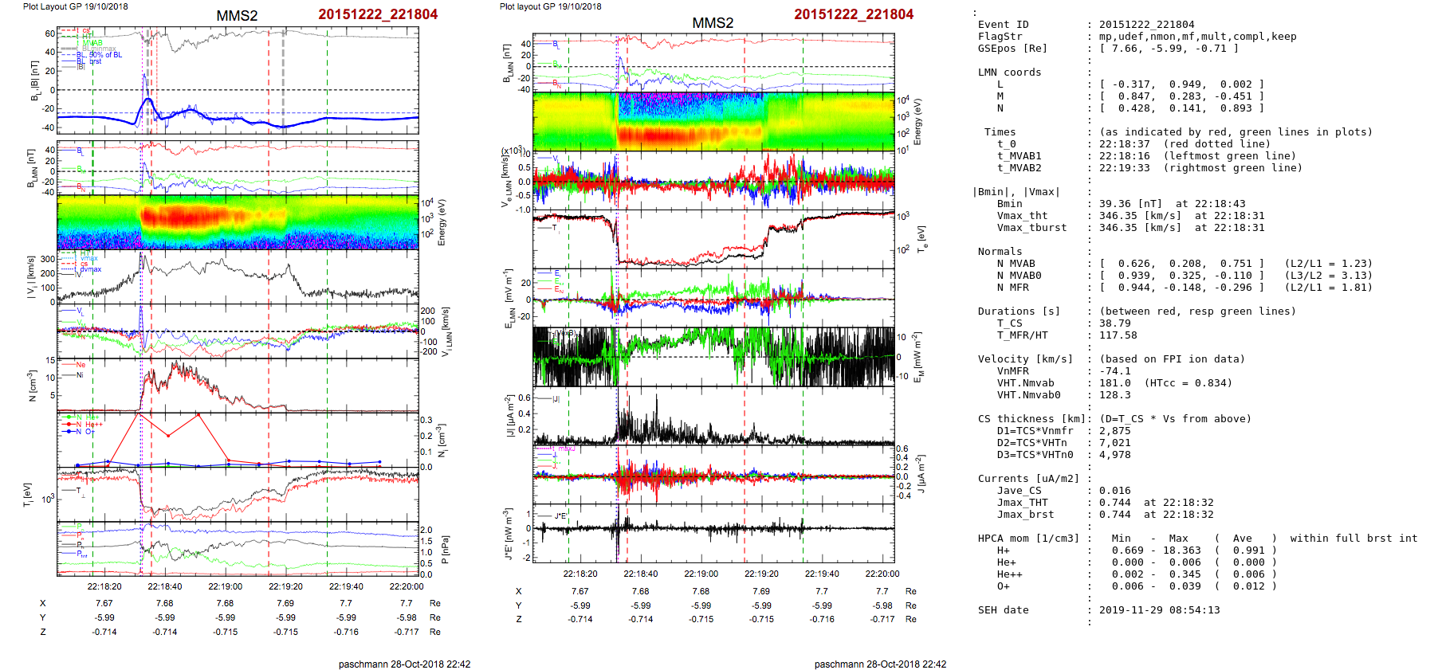Click the 'Jmax_brst' label
The width and height of the screenshot is (1438, 670).
(x=1026, y=515)
